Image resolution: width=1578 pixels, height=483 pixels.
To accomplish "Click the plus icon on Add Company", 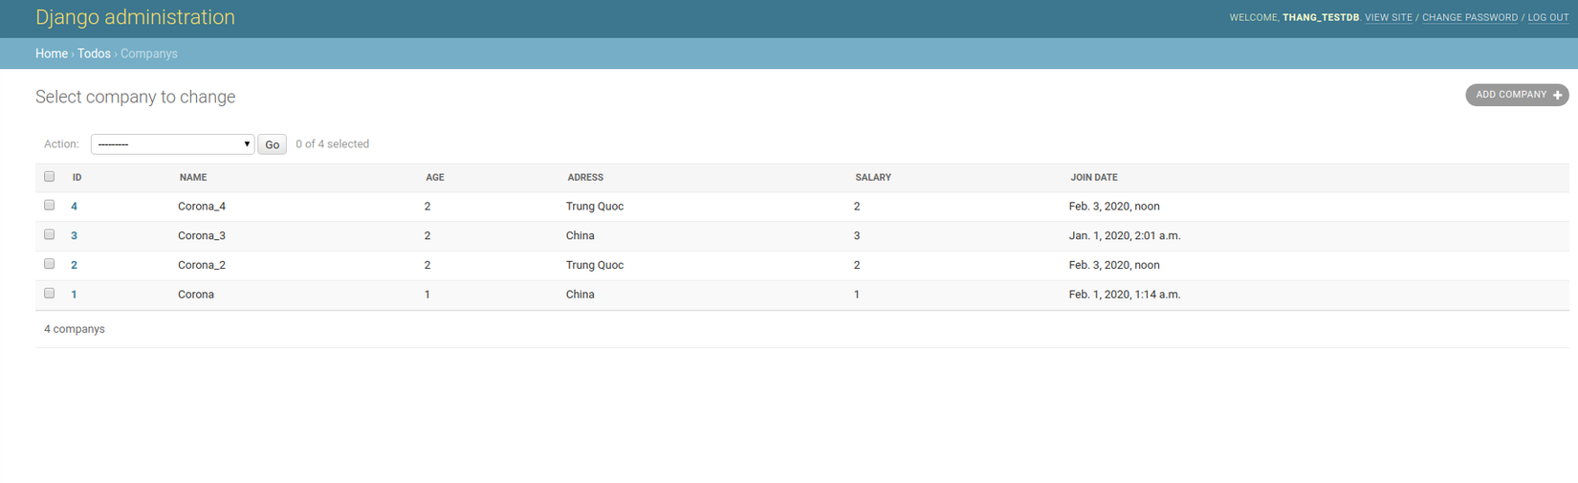I will [1557, 95].
